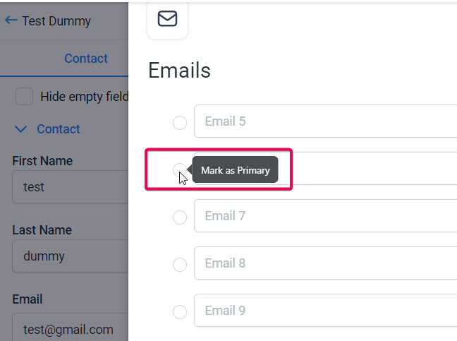The height and width of the screenshot is (341, 457).
Task: Click the Email 8 input field
Action: [x=326, y=263]
